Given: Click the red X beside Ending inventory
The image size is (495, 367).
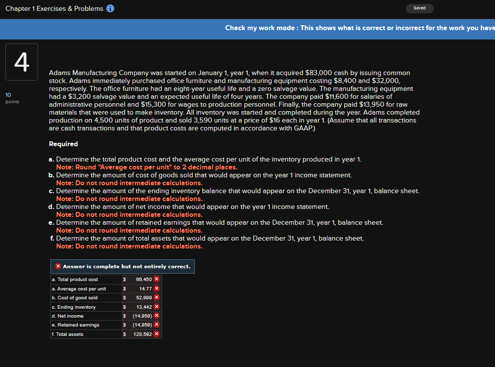Looking at the screenshot, I should (x=157, y=306).
